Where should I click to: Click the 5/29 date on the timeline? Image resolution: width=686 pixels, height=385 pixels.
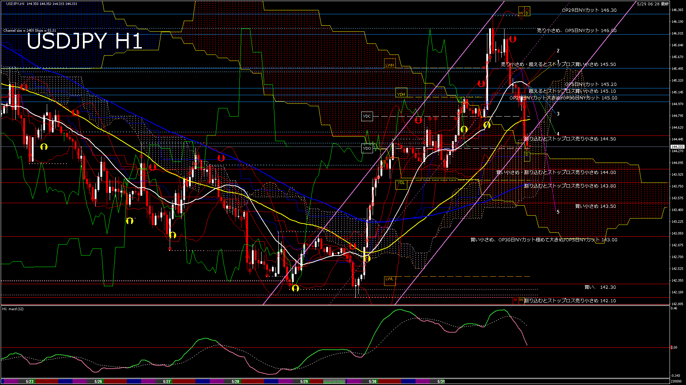tap(304, 381)
